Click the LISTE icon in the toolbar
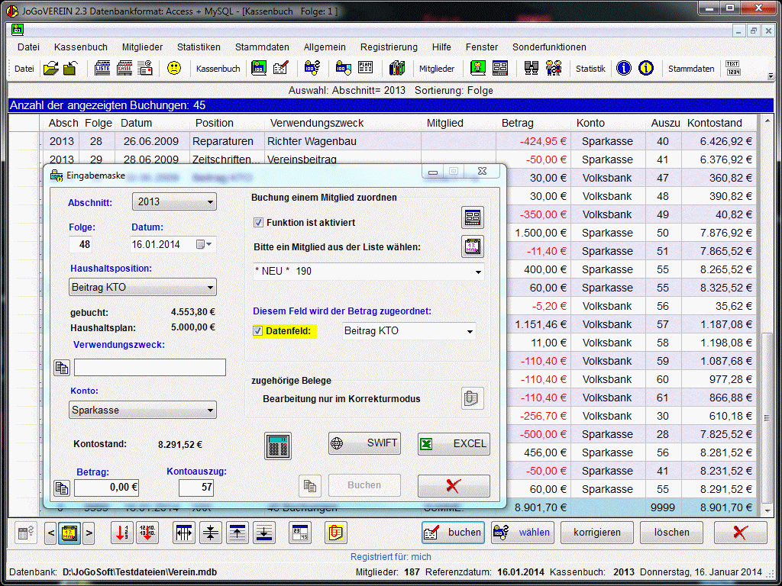 pos(103,68)
